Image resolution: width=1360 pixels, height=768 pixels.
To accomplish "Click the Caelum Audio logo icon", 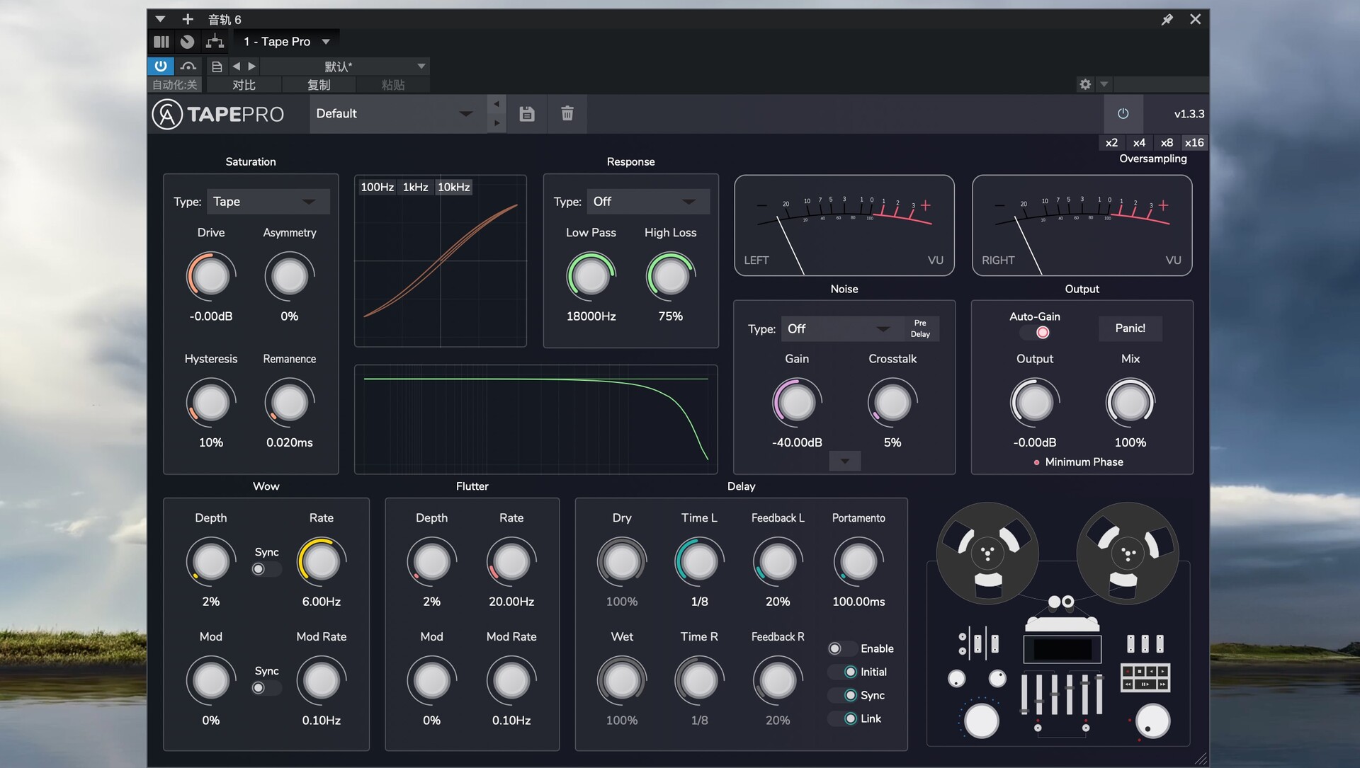I will click(x=166, y=113).
